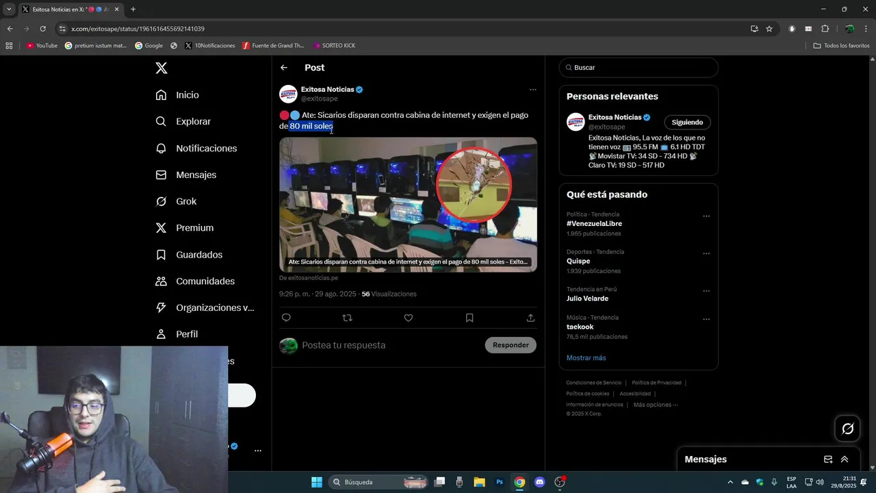
Task: Like the post with heart icon
Action: coord(408,318)
